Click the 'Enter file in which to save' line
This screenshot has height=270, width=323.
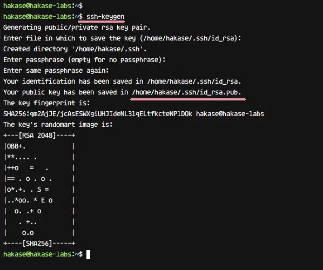pos(122,38)
